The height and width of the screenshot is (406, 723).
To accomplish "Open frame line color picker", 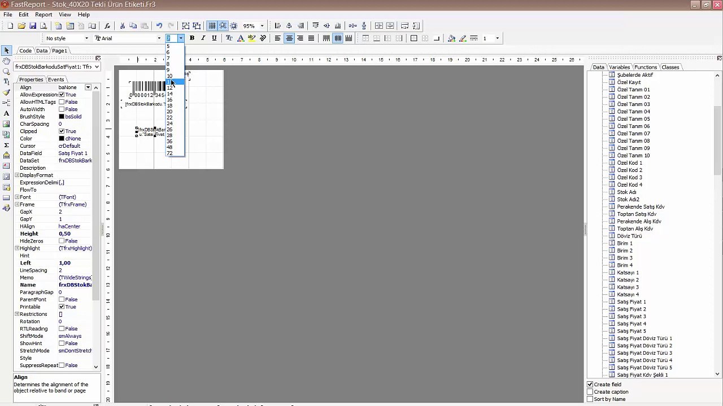I will (463, 38).
